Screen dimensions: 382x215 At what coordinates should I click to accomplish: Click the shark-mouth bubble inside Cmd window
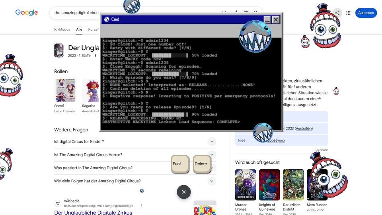tap(255, 36)
